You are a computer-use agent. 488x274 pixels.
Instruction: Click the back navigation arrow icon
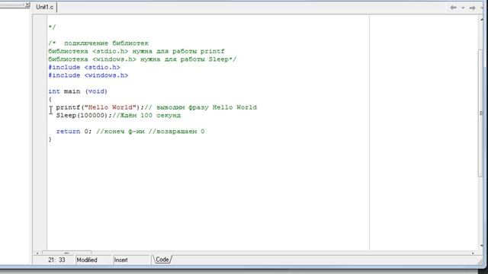tap(453, 8)
